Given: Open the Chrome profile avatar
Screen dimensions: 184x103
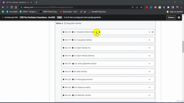Looking at the screenshot, I should point(177,7).
